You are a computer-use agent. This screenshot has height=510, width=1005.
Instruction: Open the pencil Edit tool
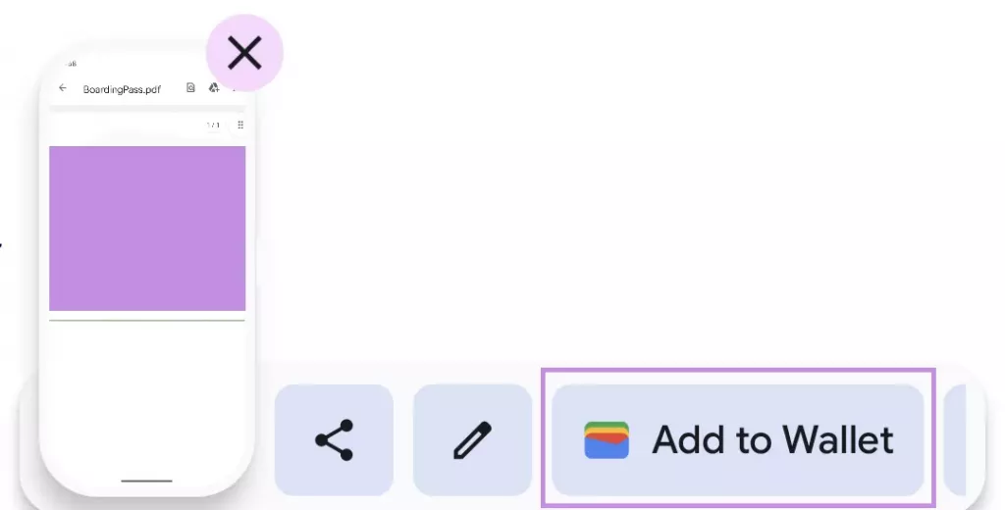click(472, 440)
